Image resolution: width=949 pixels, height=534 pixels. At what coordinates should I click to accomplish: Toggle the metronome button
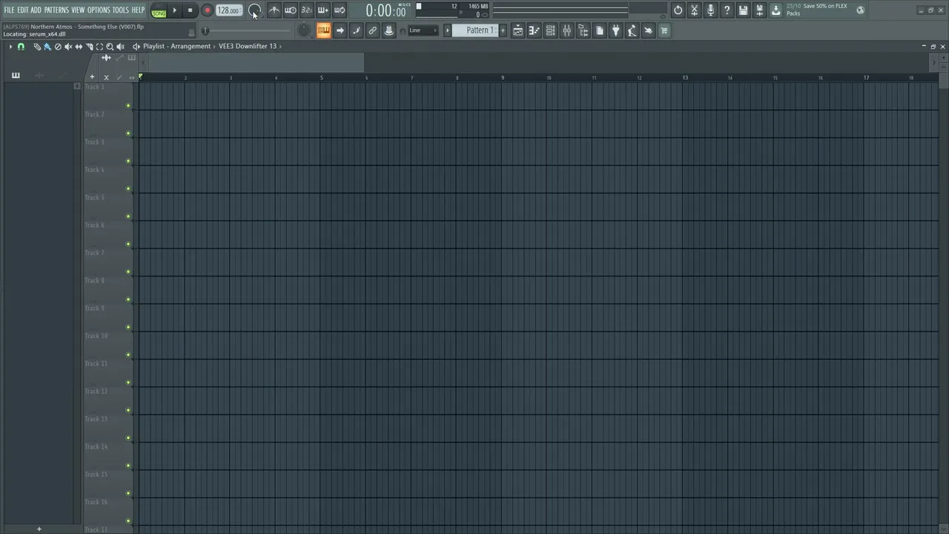point(274,10)
